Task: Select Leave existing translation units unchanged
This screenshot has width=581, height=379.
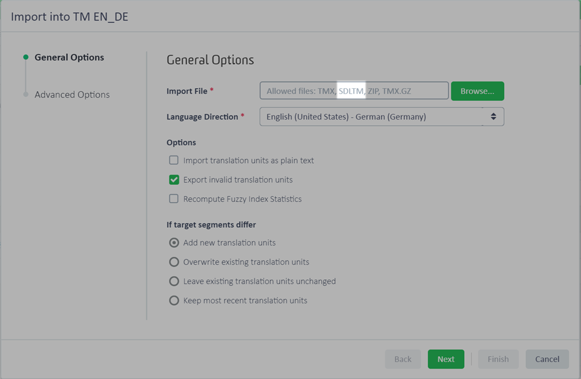Action: (x=174, y=281)
